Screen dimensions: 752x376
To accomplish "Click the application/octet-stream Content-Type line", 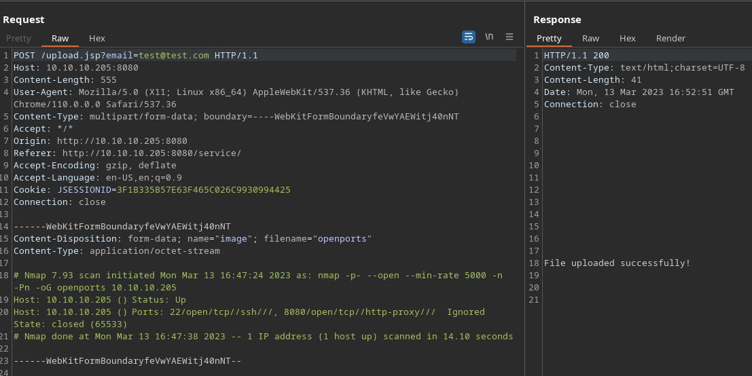I will [117, 251].
